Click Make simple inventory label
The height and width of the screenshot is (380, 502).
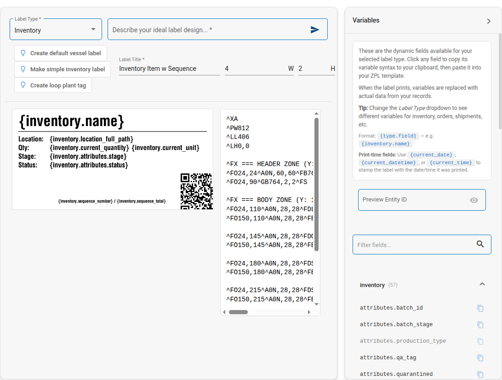[x=63, y=69]
